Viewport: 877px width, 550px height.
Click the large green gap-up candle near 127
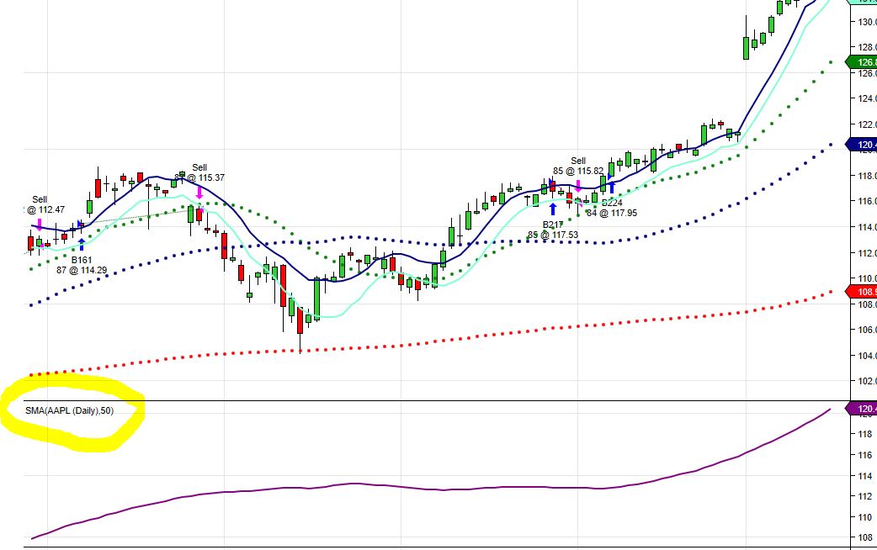tap(746, 48)
